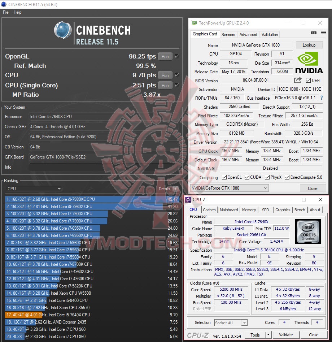This screenshot has width=332, height=342.
Task: Click CPU-Z title bar app icon
Action: 188,200
